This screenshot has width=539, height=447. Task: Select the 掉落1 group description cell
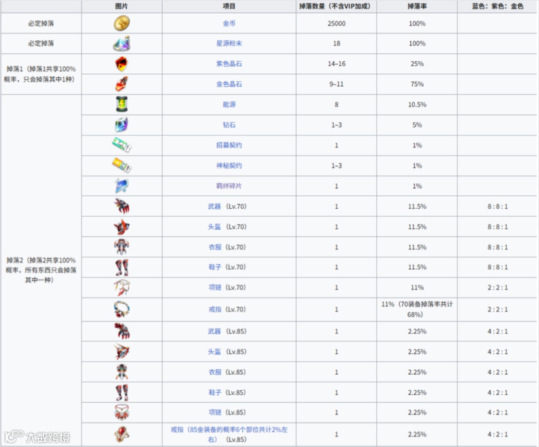tap(41, 74)
